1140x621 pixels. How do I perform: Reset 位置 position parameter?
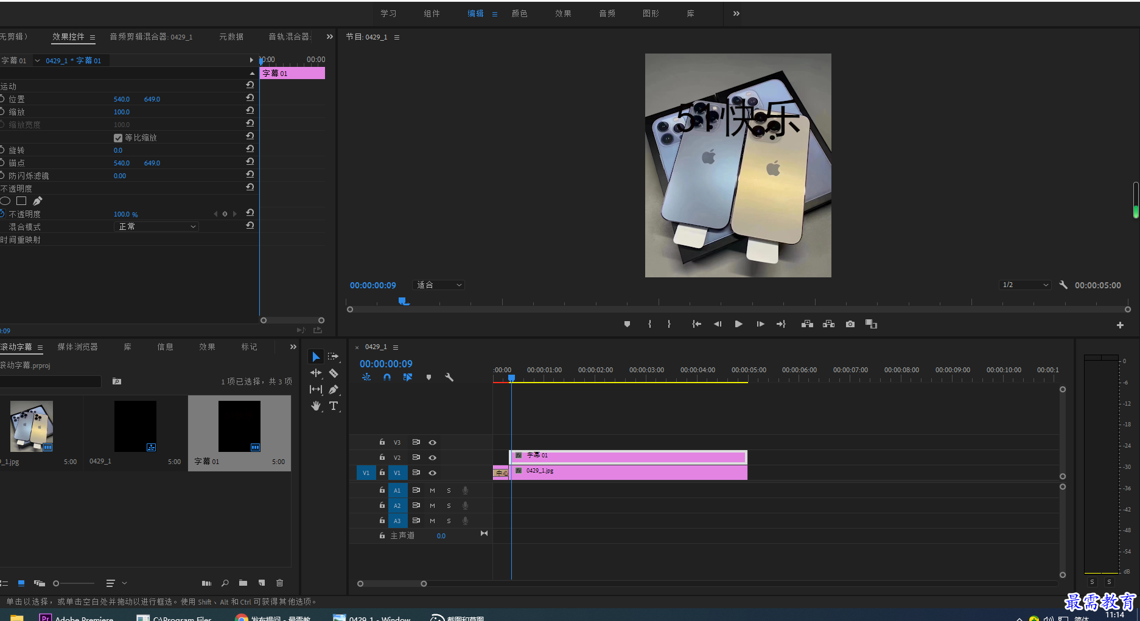250,98
